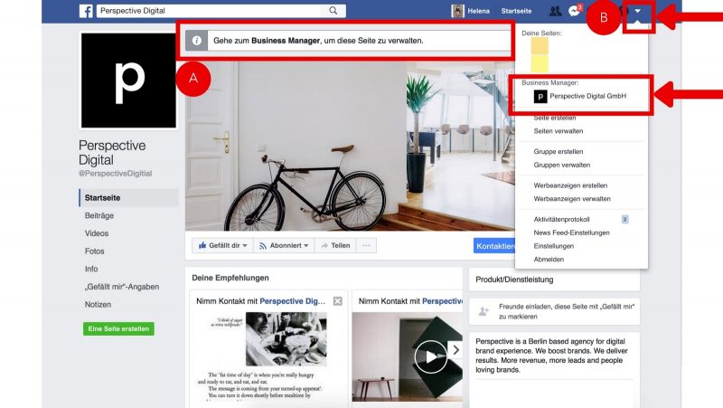723x408 pixels.
Task: Open „Gefällt mir“-Angaben in sidebar
Action: click(122, 287)
